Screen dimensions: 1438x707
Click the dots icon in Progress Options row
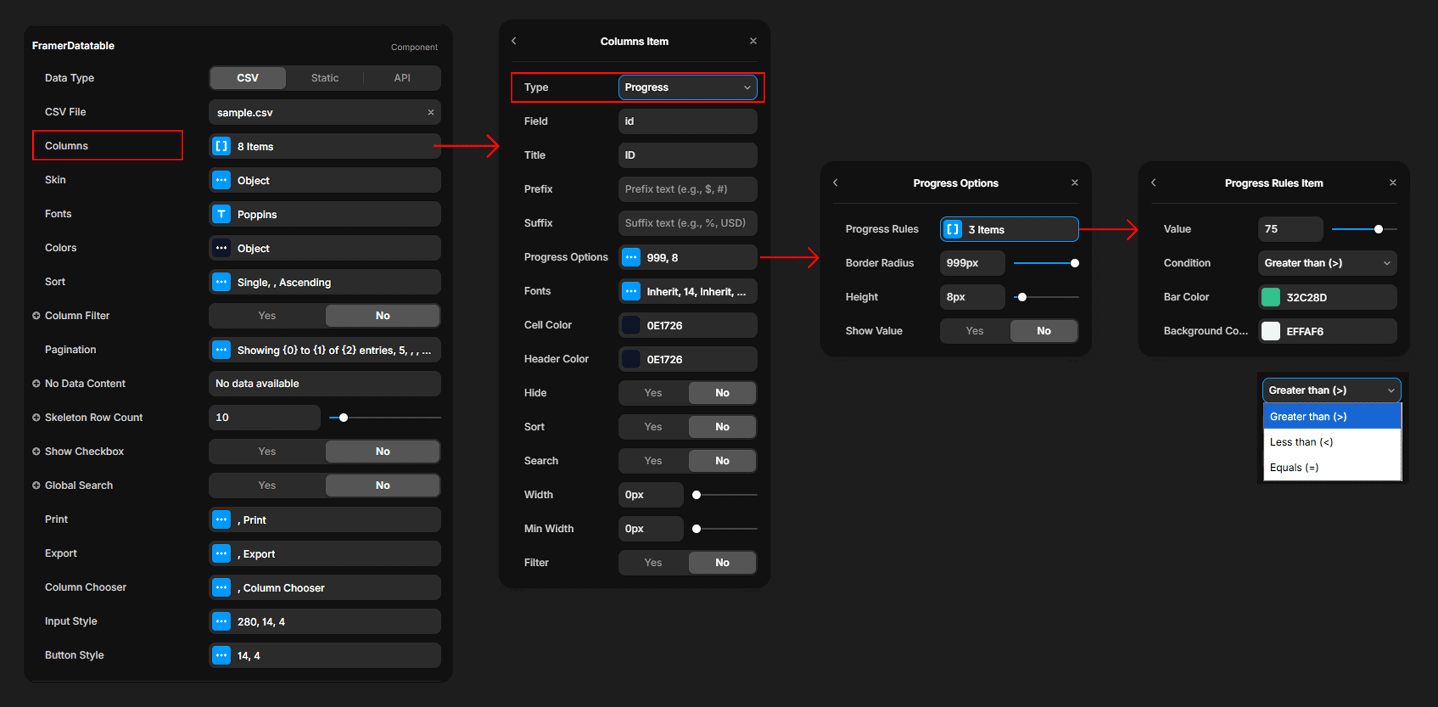coord(631,258)
